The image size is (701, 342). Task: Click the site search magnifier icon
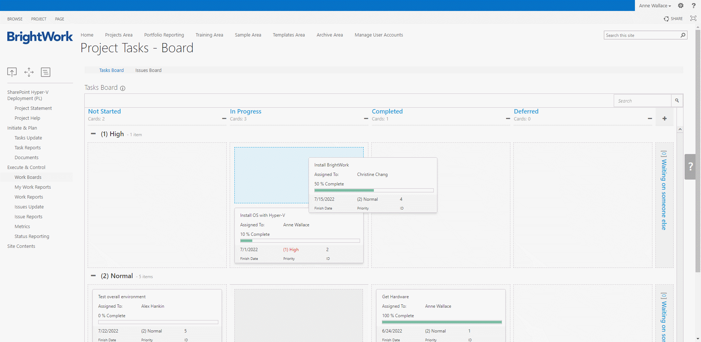pyautogui.click(x=683, y=35)
